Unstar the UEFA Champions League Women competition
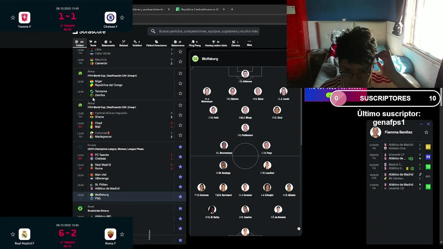 point(180,147)
